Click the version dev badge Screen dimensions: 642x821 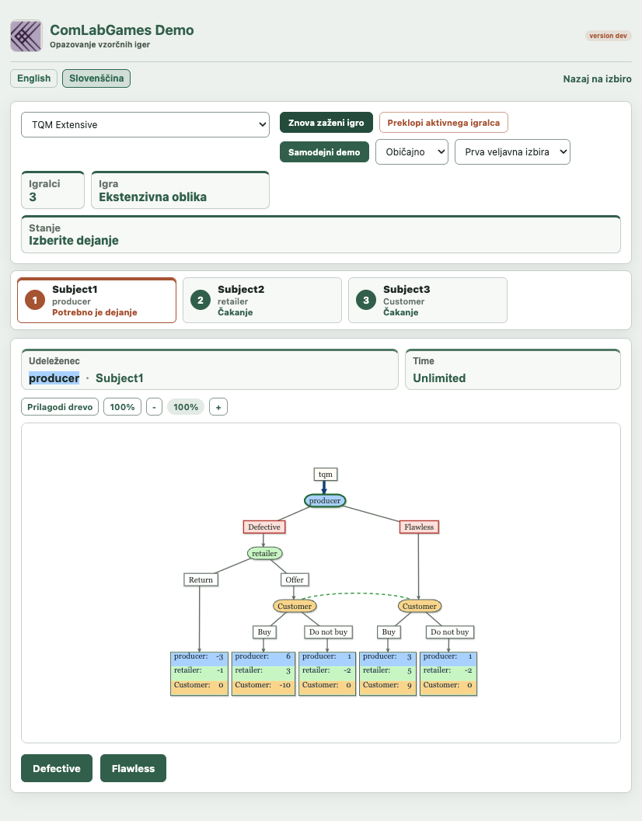tap(608, 36)
